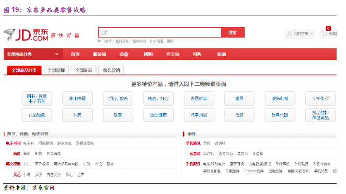The image size is (346, 194).
Task: Click the 手机 section header
Action: point(191,134)
